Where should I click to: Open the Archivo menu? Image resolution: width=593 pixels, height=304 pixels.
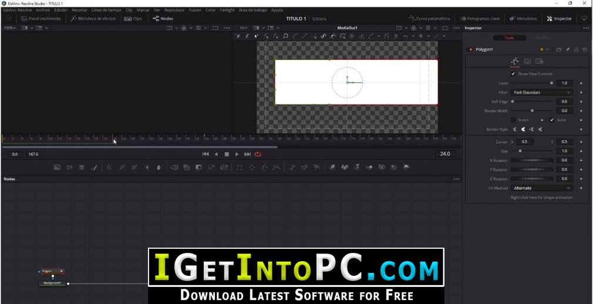(43, 10)
